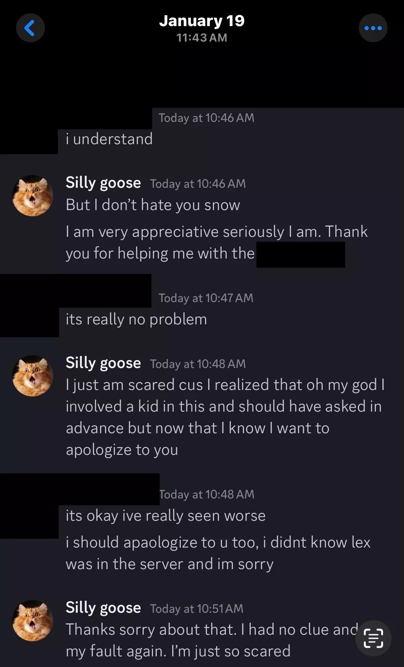Screen dimensions: 404x667
Task: Open the three-dot more options menu
Action: [x=373, y=28]
